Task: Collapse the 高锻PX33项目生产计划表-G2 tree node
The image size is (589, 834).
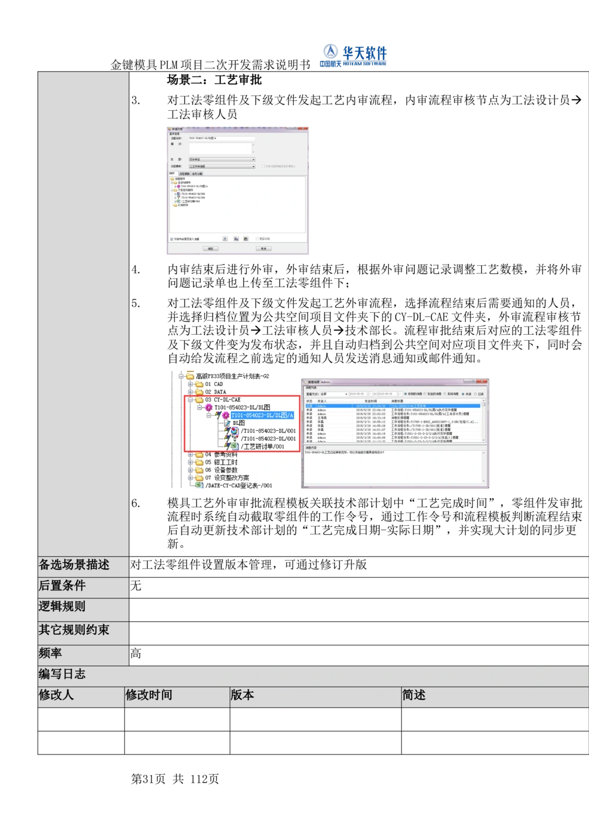Action: coord(182,376)
